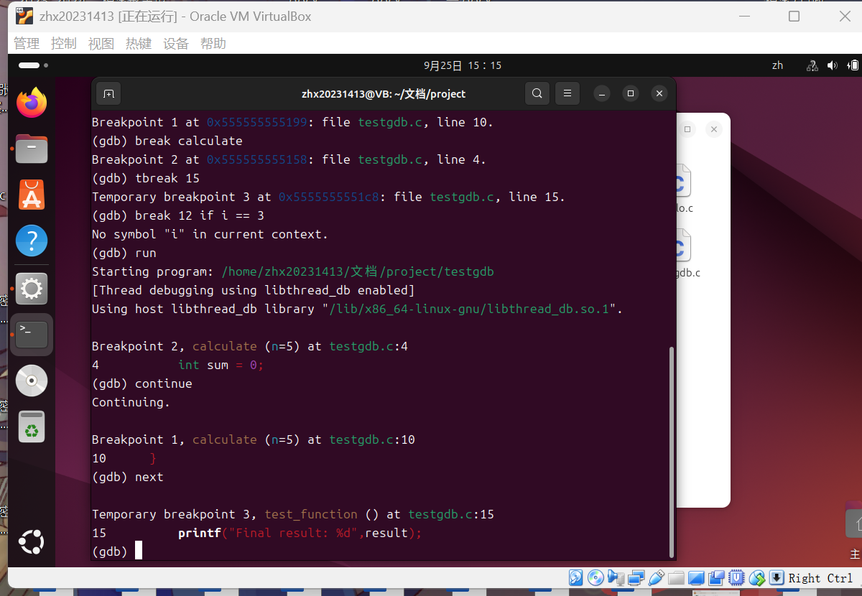
Task: Click the '(gdb) next' line
Action: pos(128,477)
